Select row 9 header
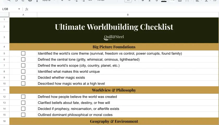The height and width of the screenshot is (125, 219). (x=4, y=77)
